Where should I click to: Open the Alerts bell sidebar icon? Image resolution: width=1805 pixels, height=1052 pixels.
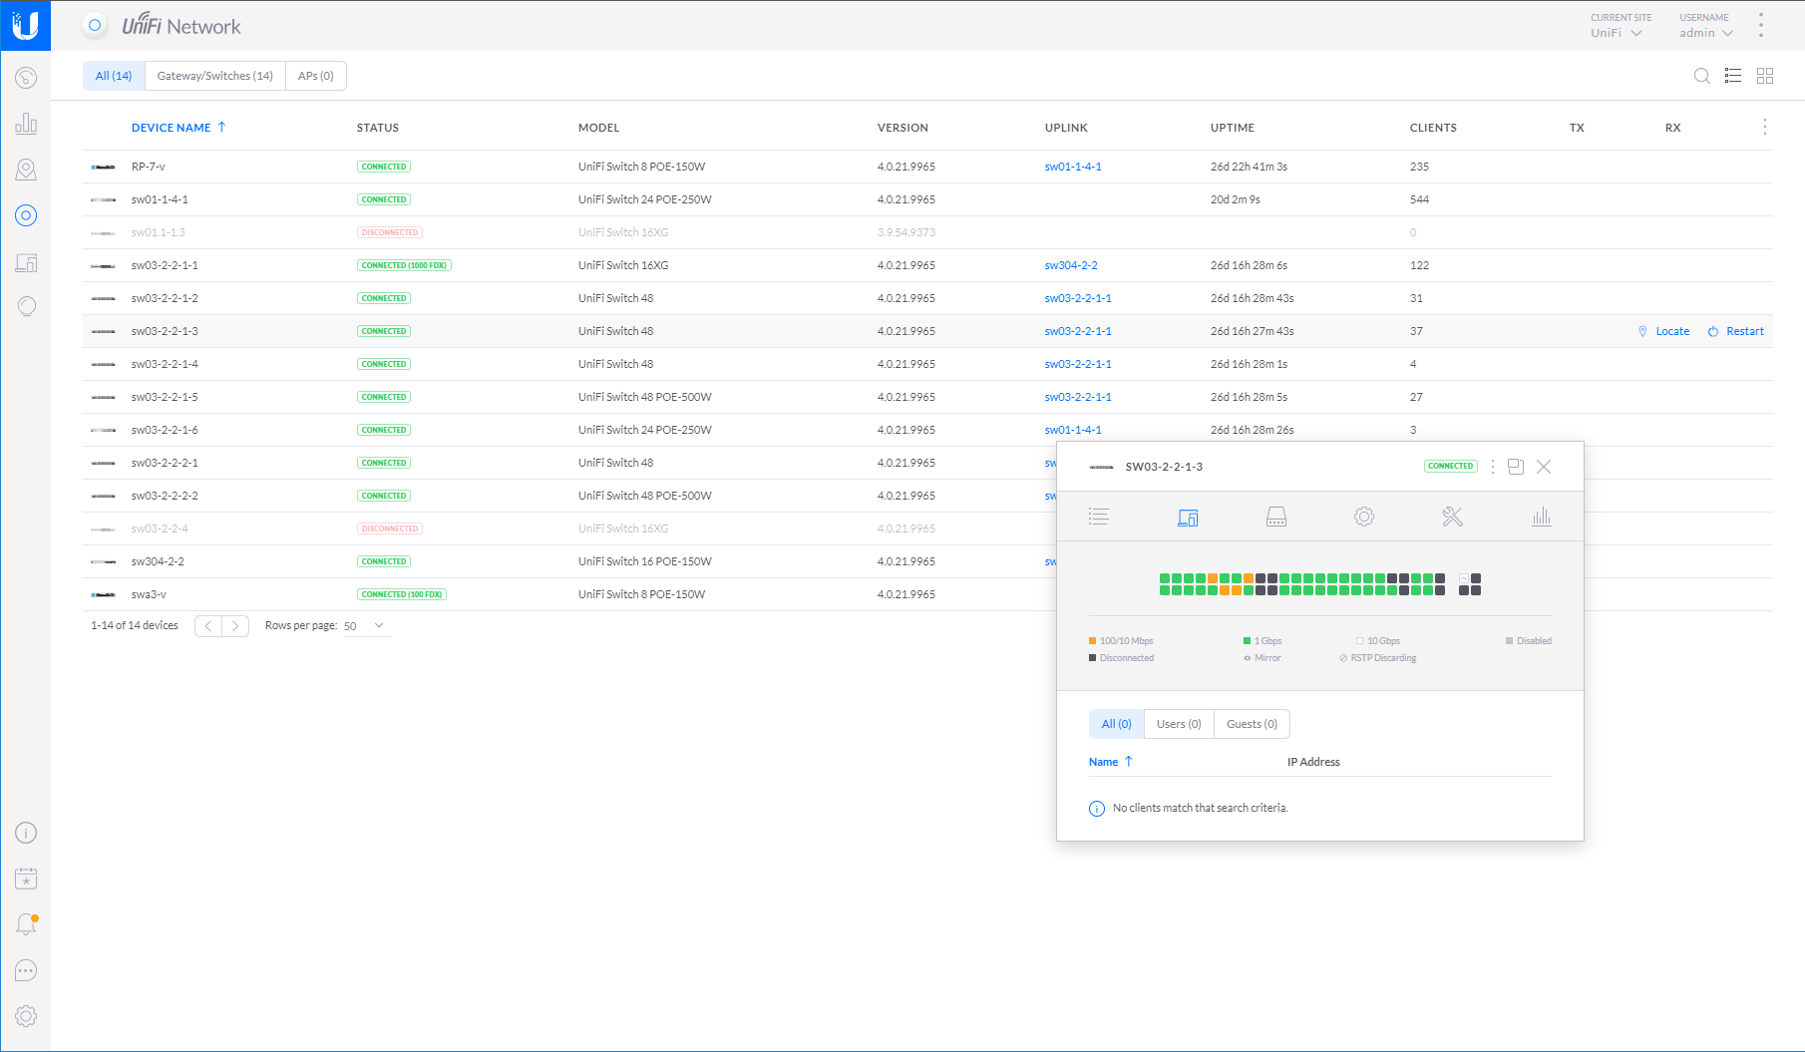(x=26, y=924)
